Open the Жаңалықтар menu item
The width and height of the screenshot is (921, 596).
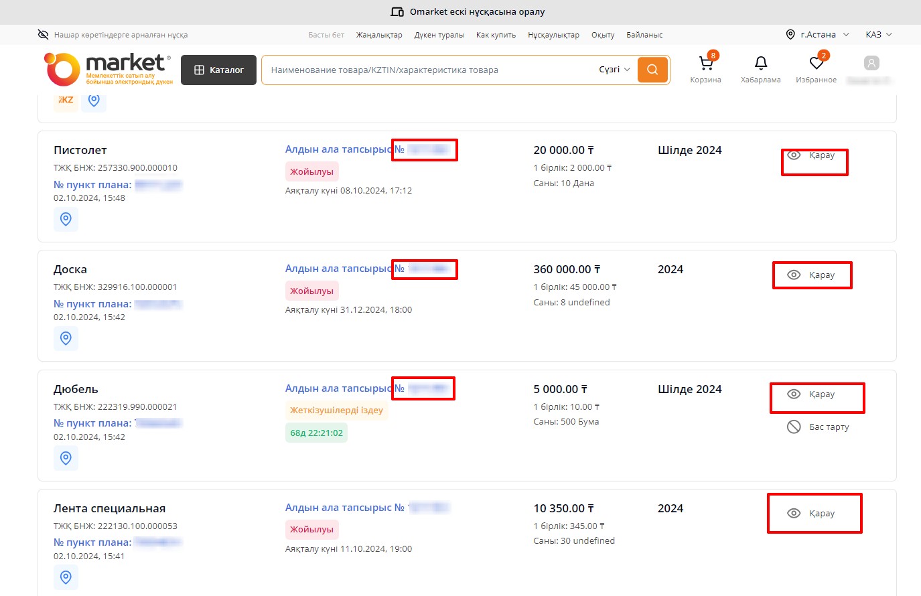pyautogui.click(x=379, y=35)
